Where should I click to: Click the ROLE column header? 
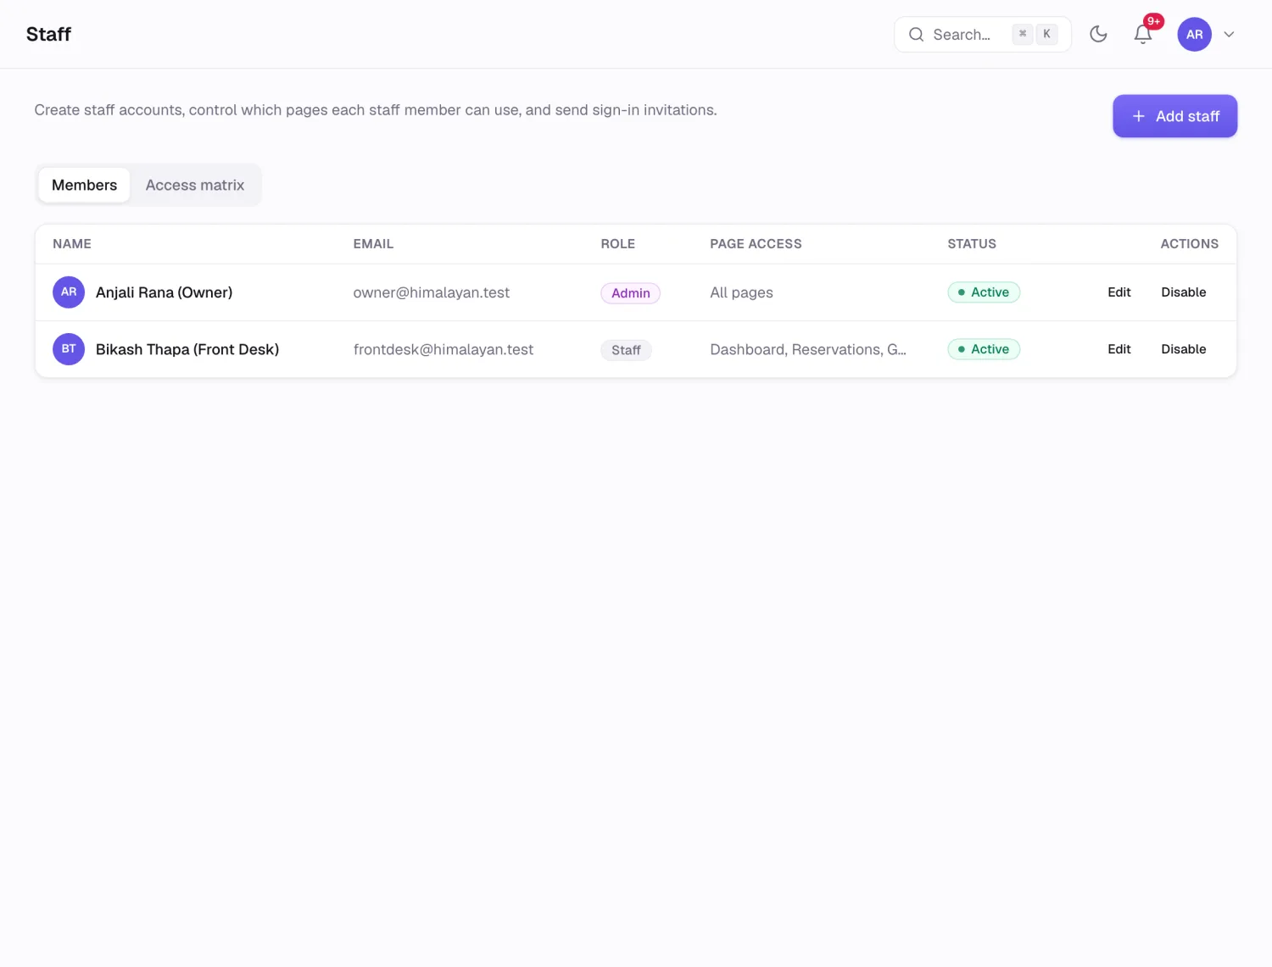[617, 244]
